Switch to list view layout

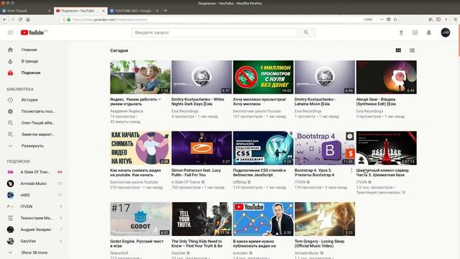tap(412, 50)
